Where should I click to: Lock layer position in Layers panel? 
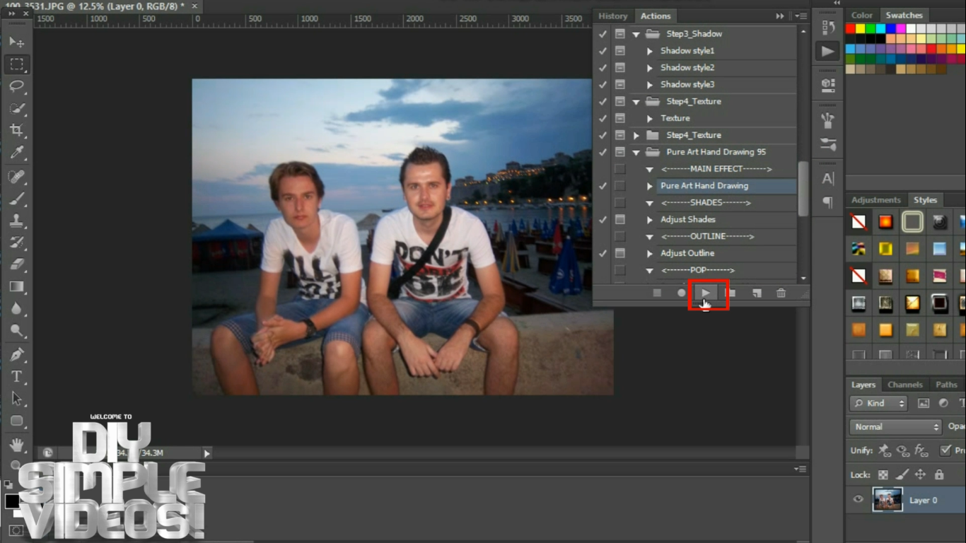pos(920,475)
